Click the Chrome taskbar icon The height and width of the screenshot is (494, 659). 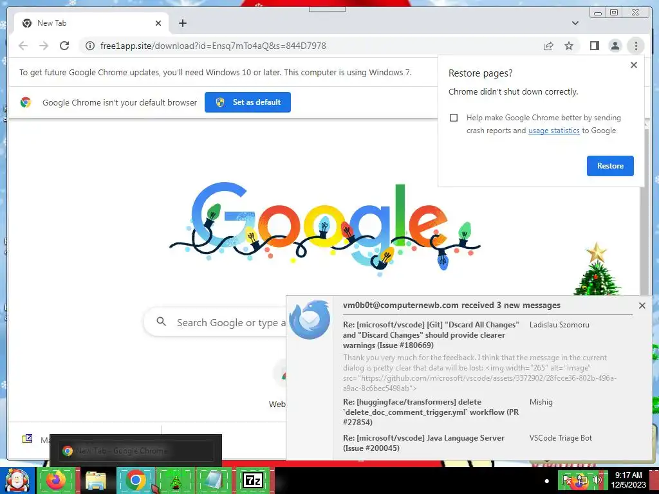coord(135,480)
